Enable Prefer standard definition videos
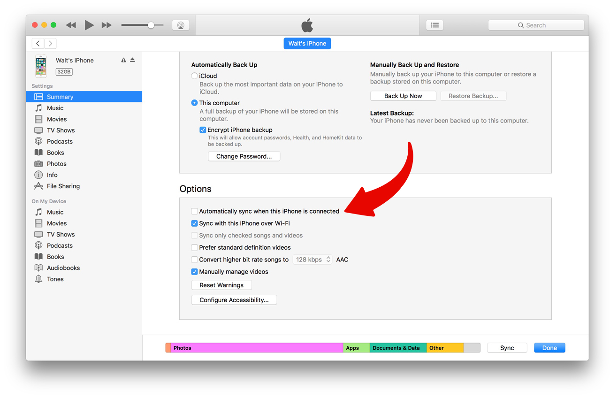610x398 pixels. pyautogui.click(x=194, y=247)
